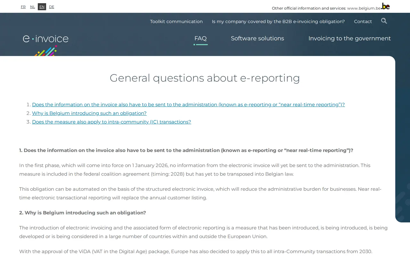The image size is (410, 256).
Task: Jump to e-reporting administration question link
Action: (188, 105)
